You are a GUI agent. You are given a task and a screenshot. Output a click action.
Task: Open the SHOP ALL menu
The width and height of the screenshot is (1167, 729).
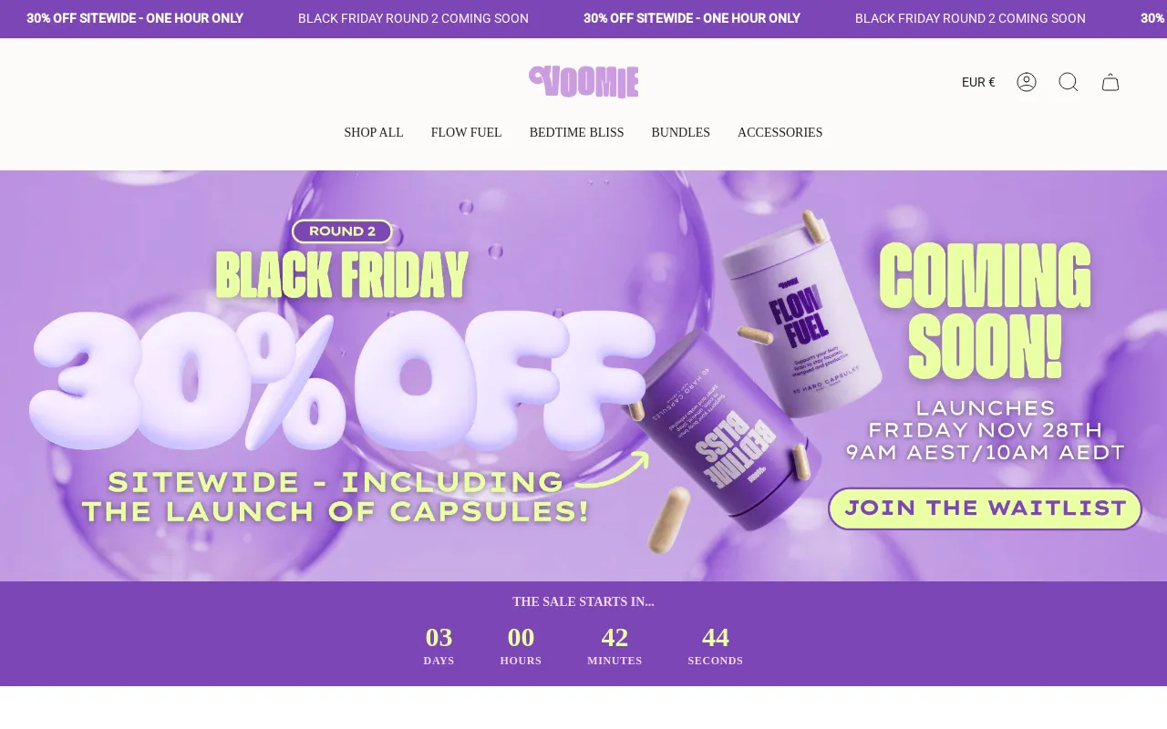(x=374, y=132)
